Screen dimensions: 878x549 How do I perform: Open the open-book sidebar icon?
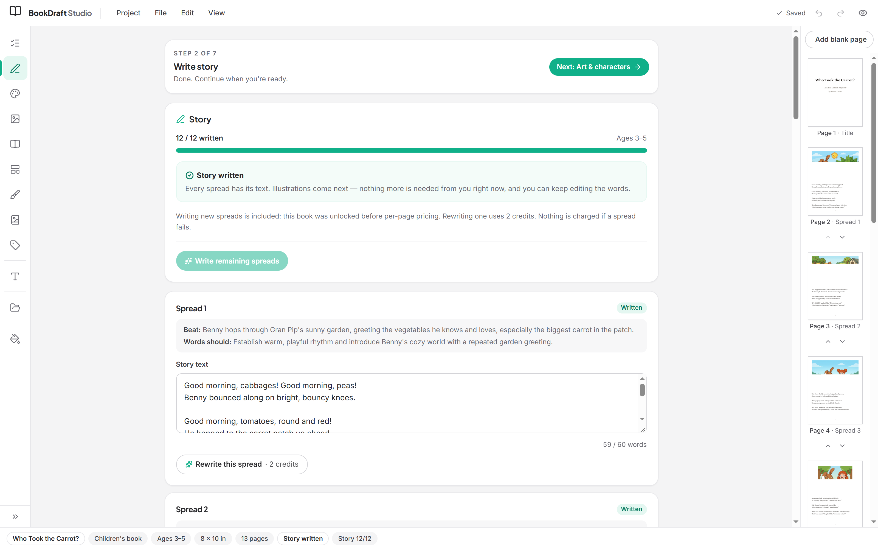(x=15, y=144)
